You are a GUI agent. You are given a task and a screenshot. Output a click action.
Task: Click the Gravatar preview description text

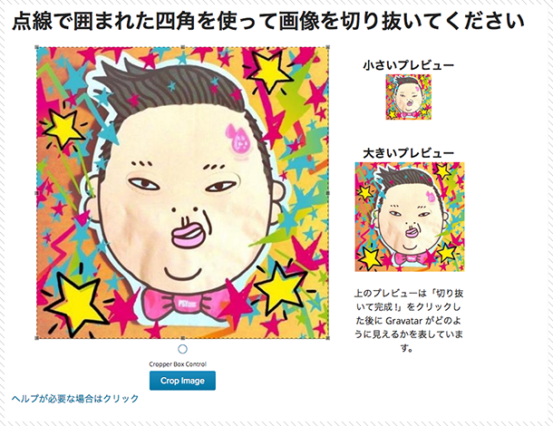pos(409,320)
